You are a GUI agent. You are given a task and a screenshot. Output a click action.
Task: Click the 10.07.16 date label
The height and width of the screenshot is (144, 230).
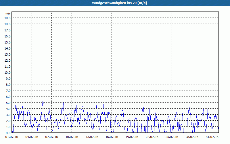(x=72, y=137)
